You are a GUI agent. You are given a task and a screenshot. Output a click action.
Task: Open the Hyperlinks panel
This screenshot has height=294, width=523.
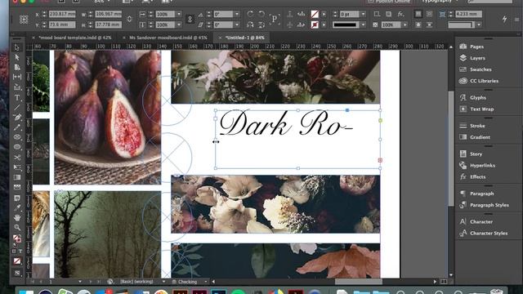482,165
